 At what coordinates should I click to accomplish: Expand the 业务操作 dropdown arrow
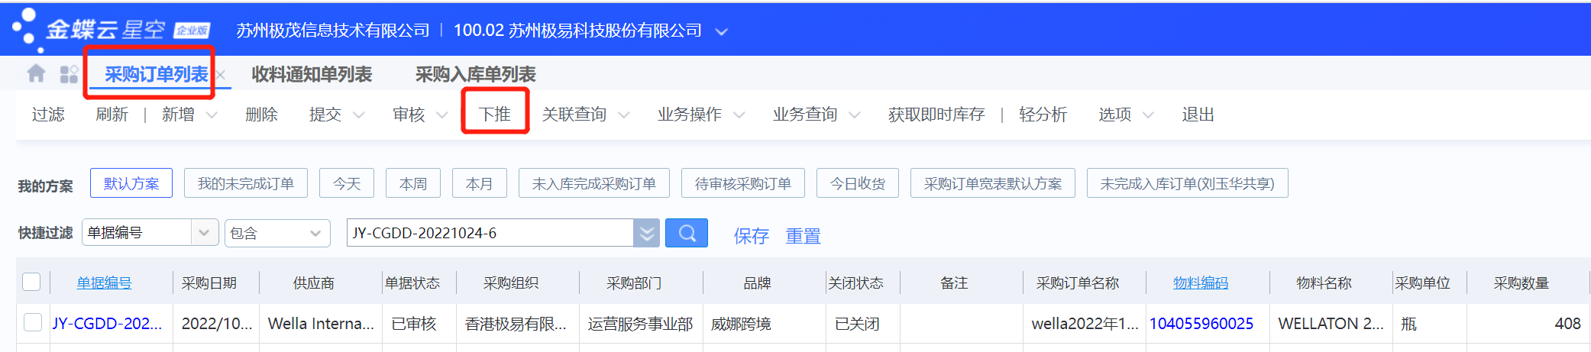[x=739, y=115]
